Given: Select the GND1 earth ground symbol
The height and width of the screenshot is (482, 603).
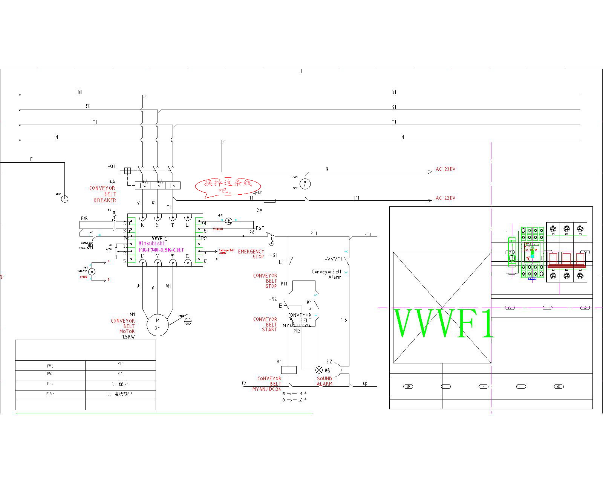Looking at the screenshot, I should point(64,199).
